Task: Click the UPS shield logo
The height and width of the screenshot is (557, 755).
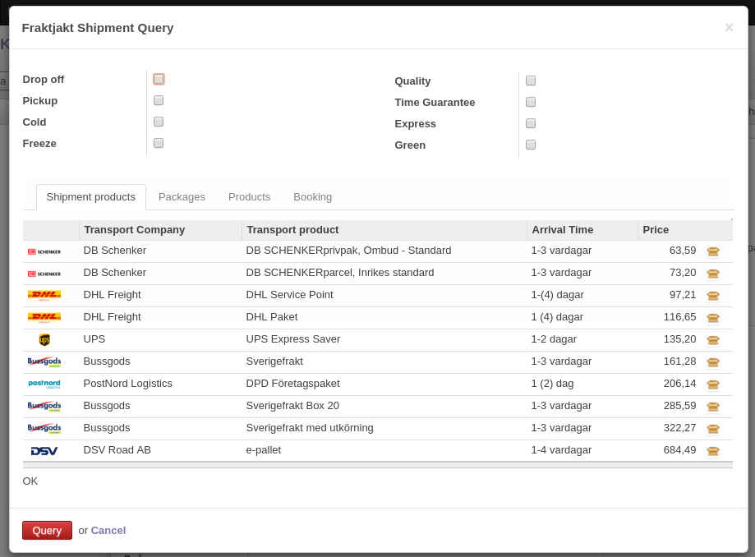Action: pyautogui.click(x=44, y=340)
